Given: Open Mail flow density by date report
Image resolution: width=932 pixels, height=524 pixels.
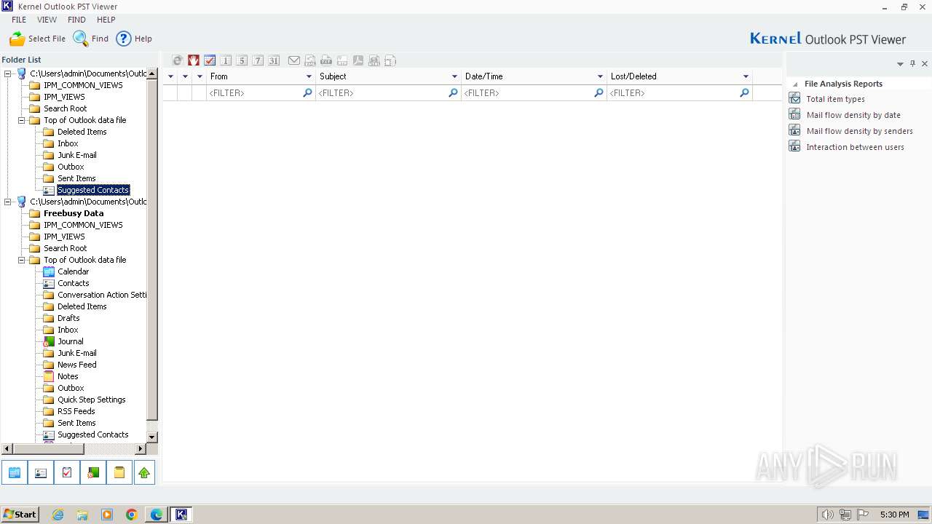Looking at the screenshot, I should 853,115.
